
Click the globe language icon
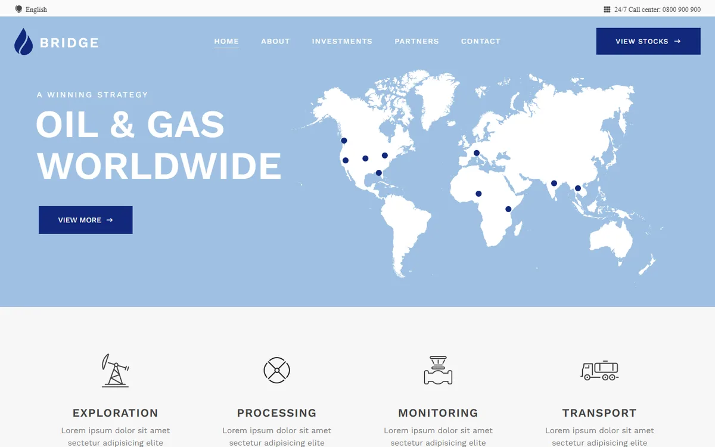pos(18,10)
